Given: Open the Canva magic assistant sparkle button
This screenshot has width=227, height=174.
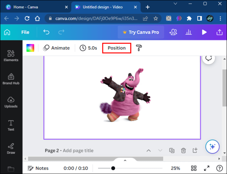Looking at the screenshot, I should tap(213, 146).
